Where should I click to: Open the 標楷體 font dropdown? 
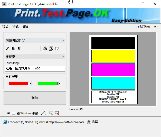[x=35, y=57]
